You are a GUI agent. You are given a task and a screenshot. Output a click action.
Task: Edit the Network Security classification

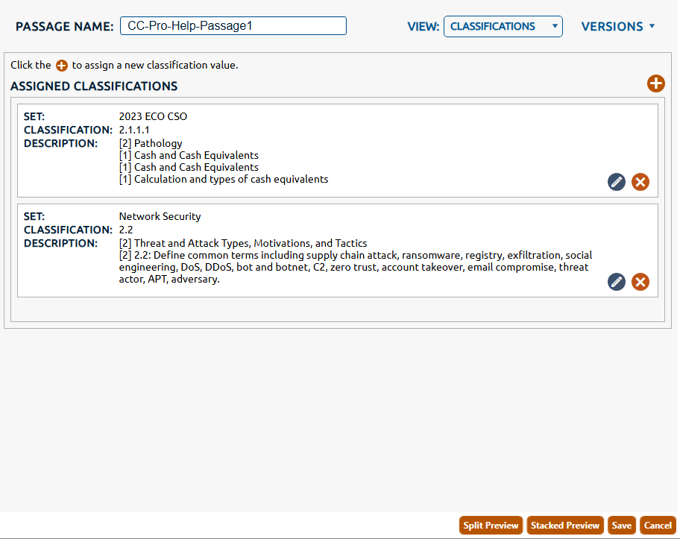[x=616, y=282]
